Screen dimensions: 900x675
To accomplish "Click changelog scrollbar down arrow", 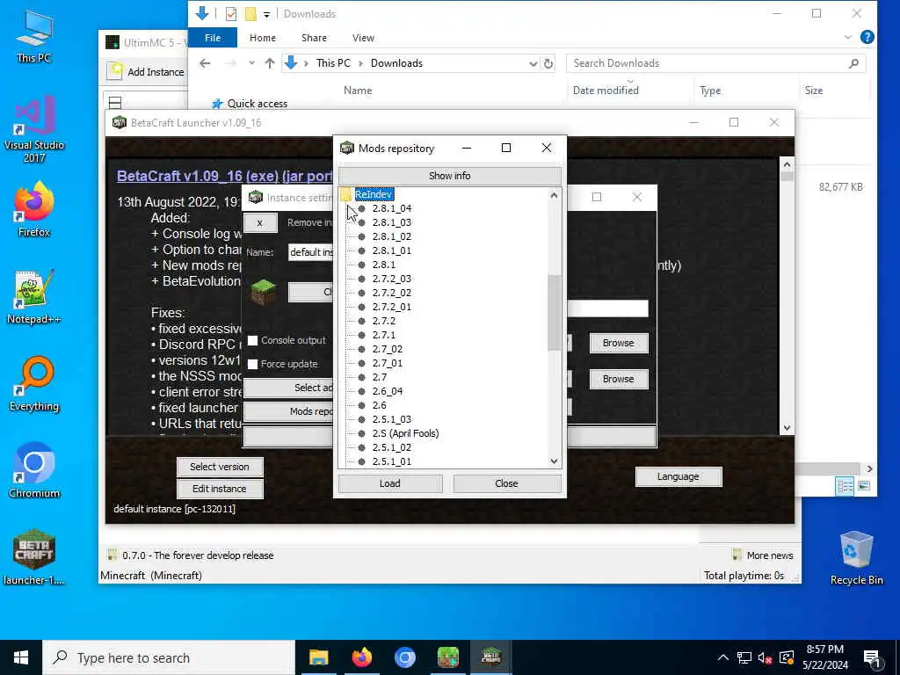I will click(x=787, y=428).
